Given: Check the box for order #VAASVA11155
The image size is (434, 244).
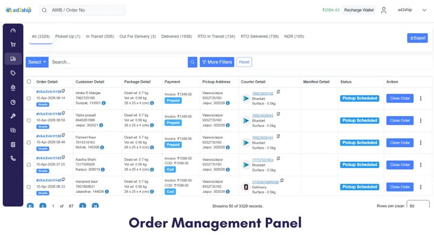Looking at the screenshot, I should pyautogui.click(x=29, y=143).
